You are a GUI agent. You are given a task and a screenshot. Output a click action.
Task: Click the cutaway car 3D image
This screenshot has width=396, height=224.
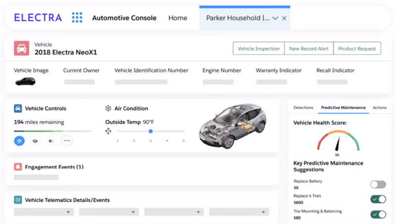[x=233, y=126]
